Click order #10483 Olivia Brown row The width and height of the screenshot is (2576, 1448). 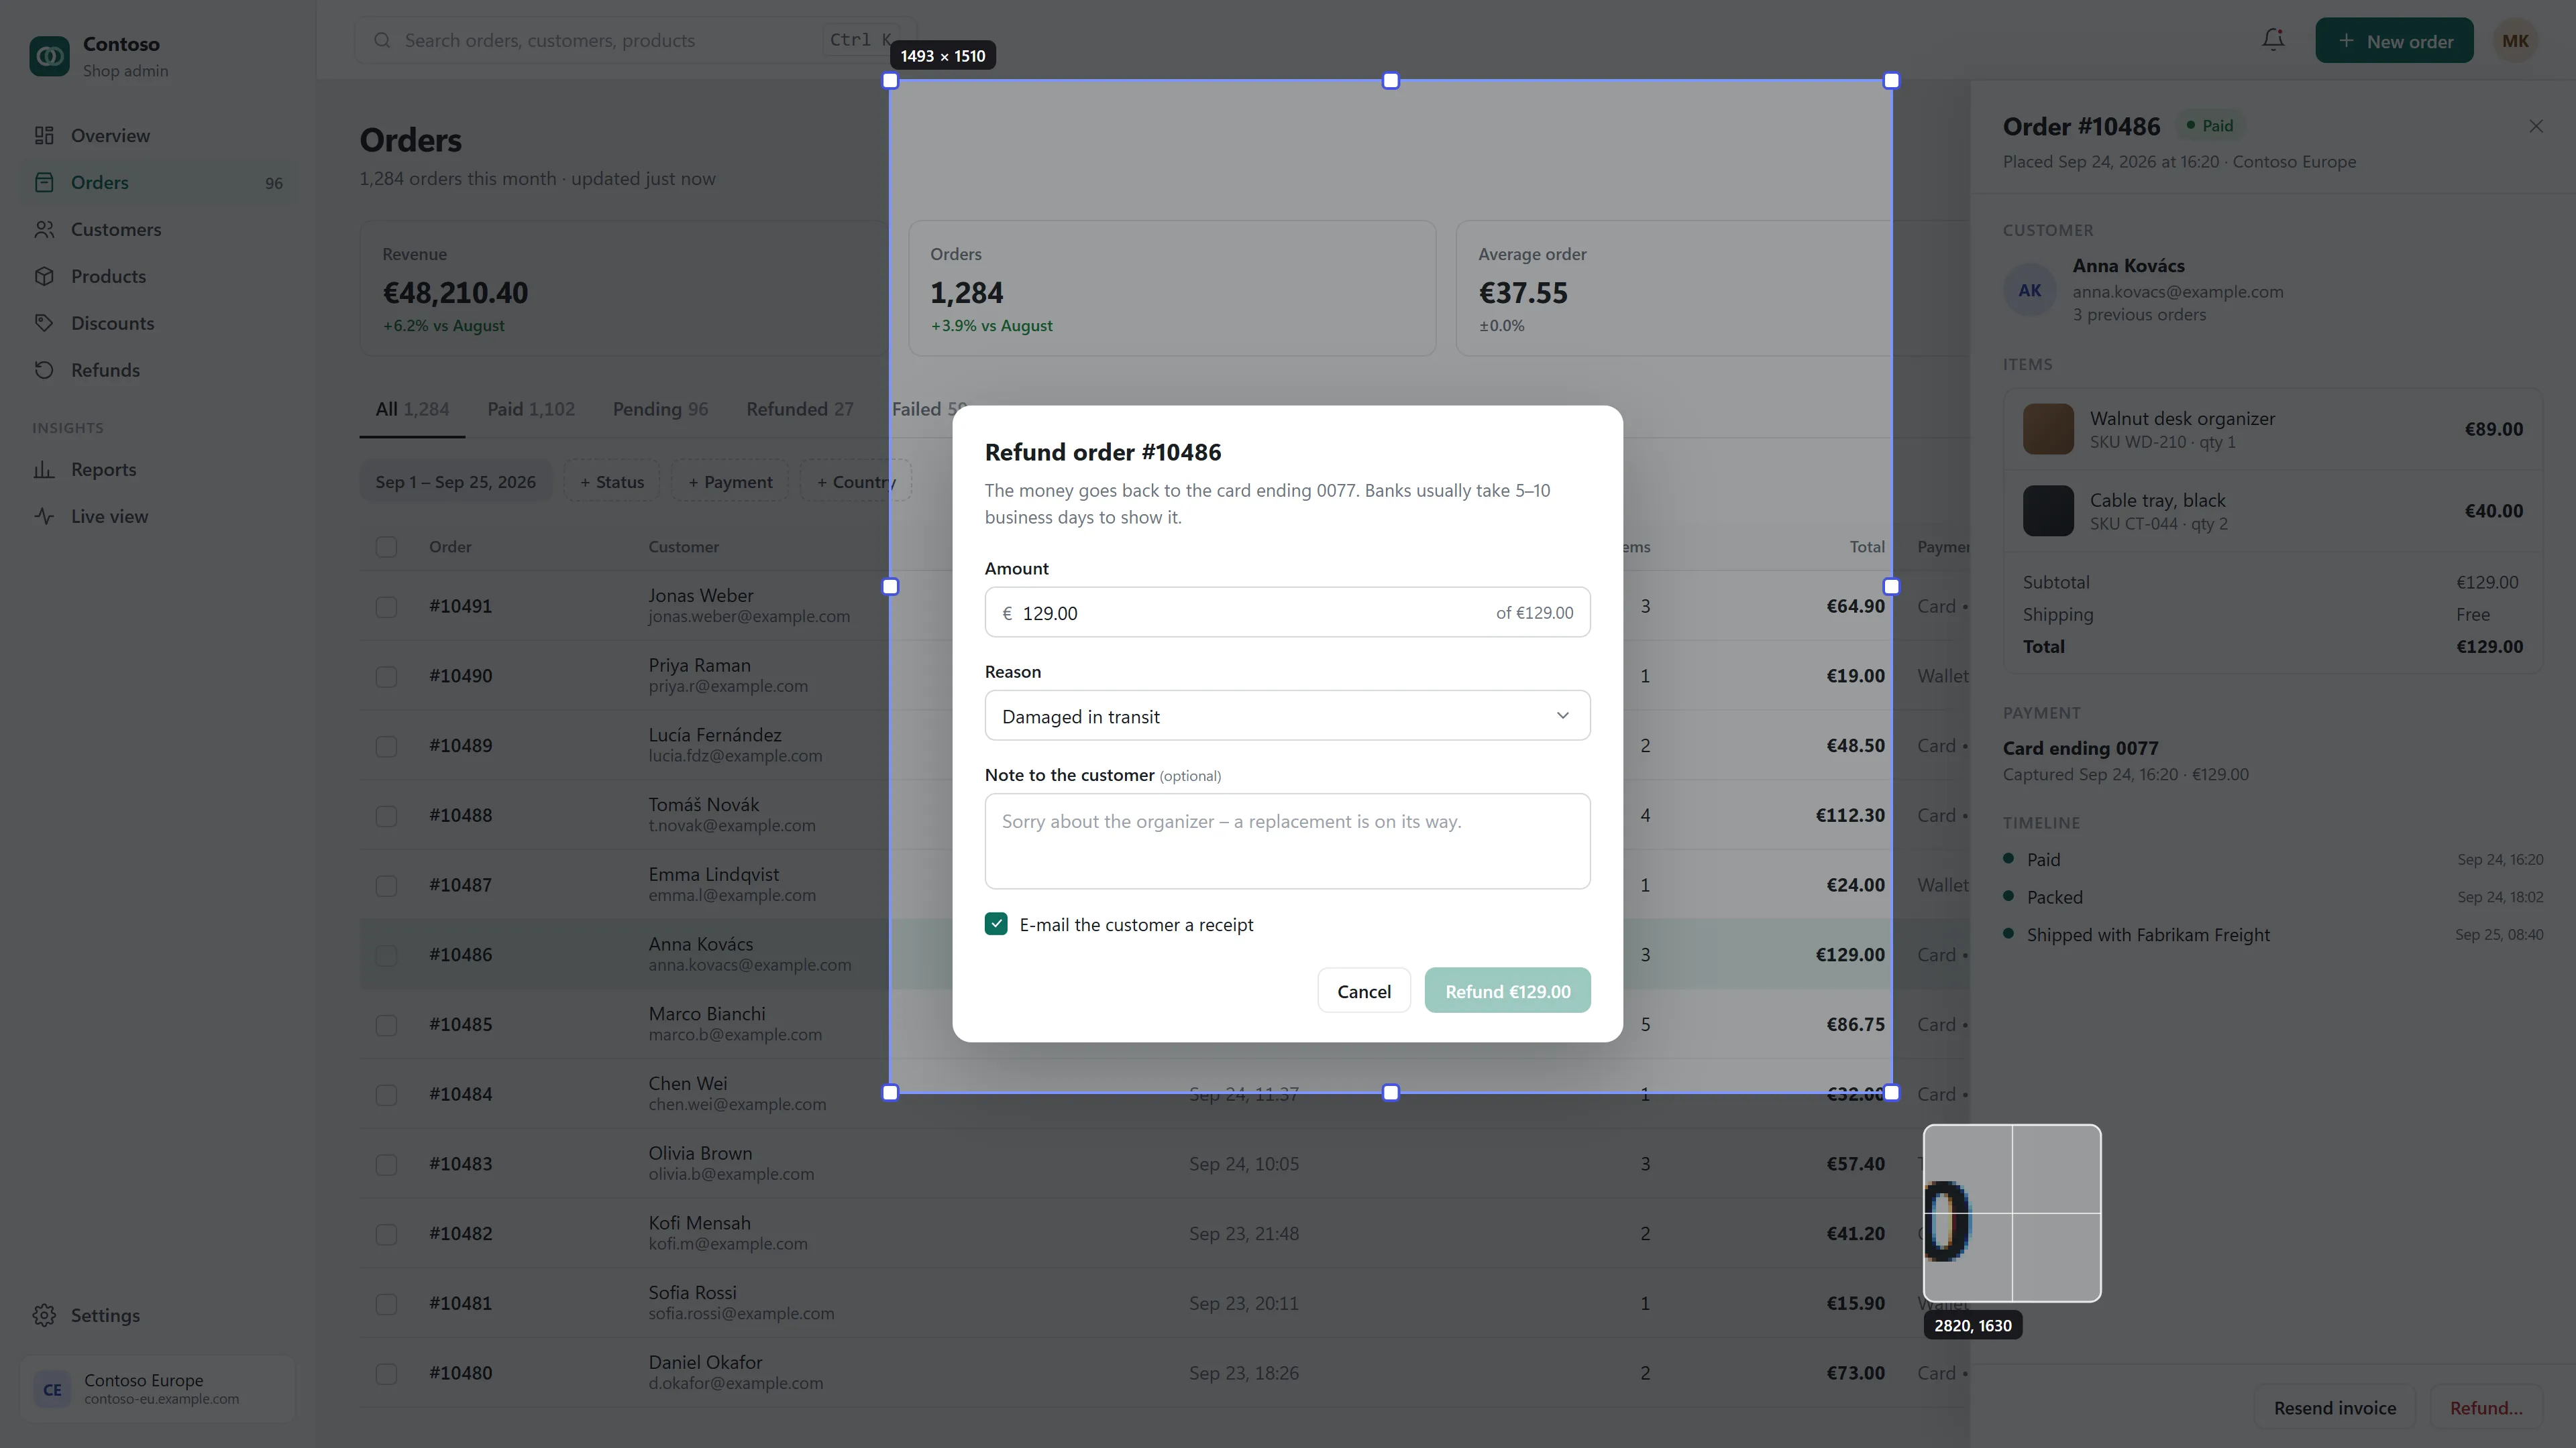point(1164,1163)
